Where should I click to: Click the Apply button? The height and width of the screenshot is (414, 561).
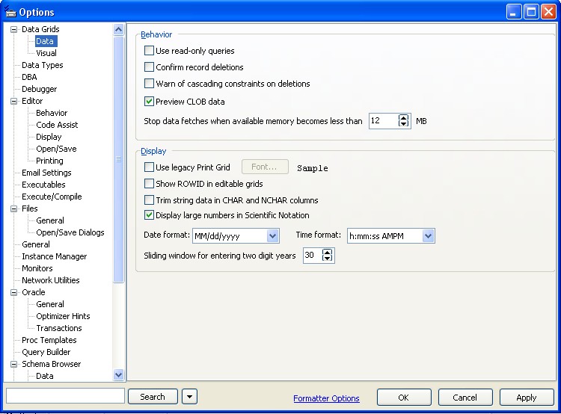point(526,398)
